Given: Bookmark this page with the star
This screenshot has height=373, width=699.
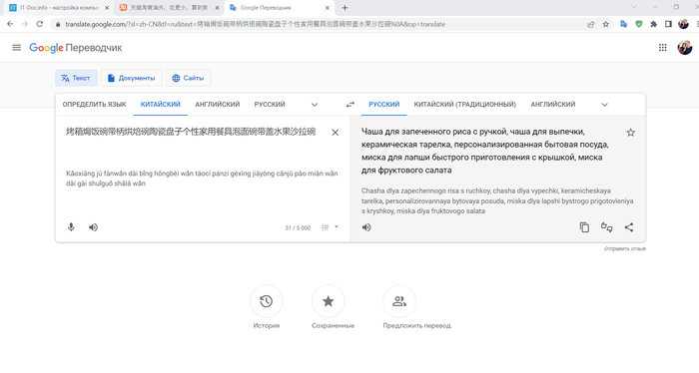Looking at the screenshot, I should click(x=606, y=24).
